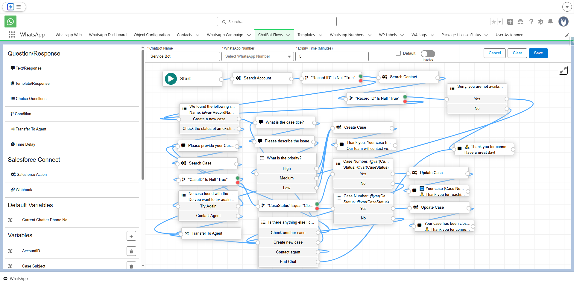Save the chatbot flow

tap(538, 53)
